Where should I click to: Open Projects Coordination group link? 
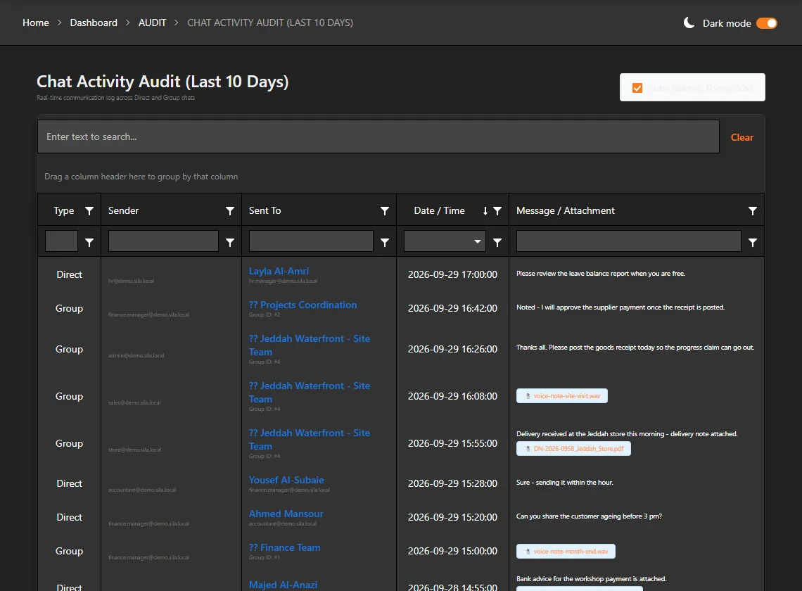pyautogui.click(x=303, y=305)
